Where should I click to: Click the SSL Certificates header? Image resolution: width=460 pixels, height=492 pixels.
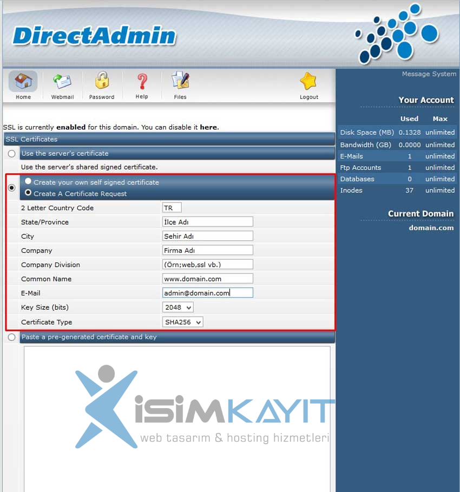[x=169, y=139]
